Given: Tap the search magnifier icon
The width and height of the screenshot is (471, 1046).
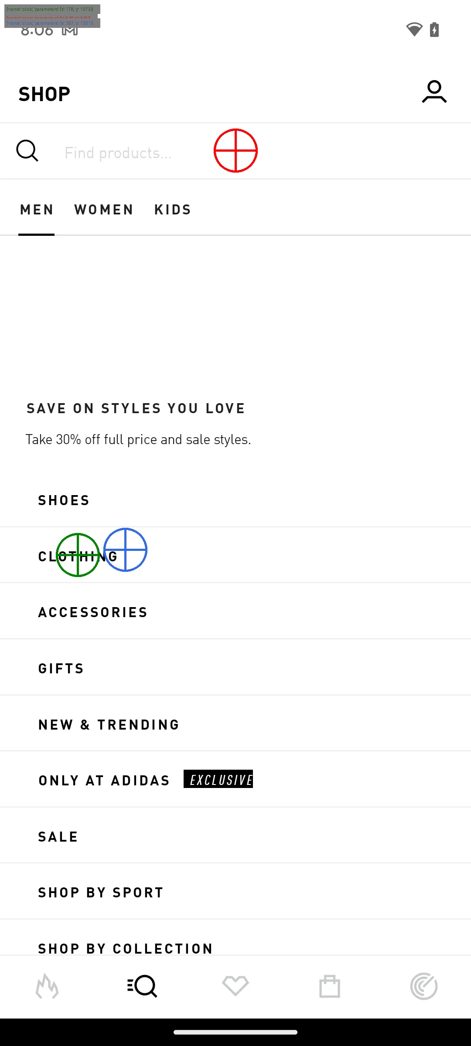Looking at the screenshot, I should (27, 151).
